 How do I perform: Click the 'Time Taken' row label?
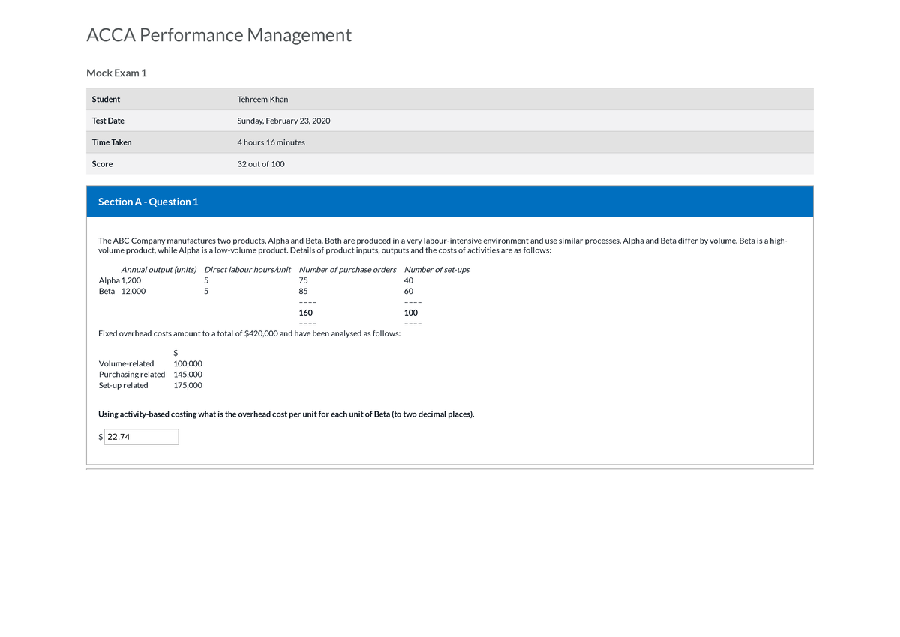pyautogui.click(x=112, y=142)
